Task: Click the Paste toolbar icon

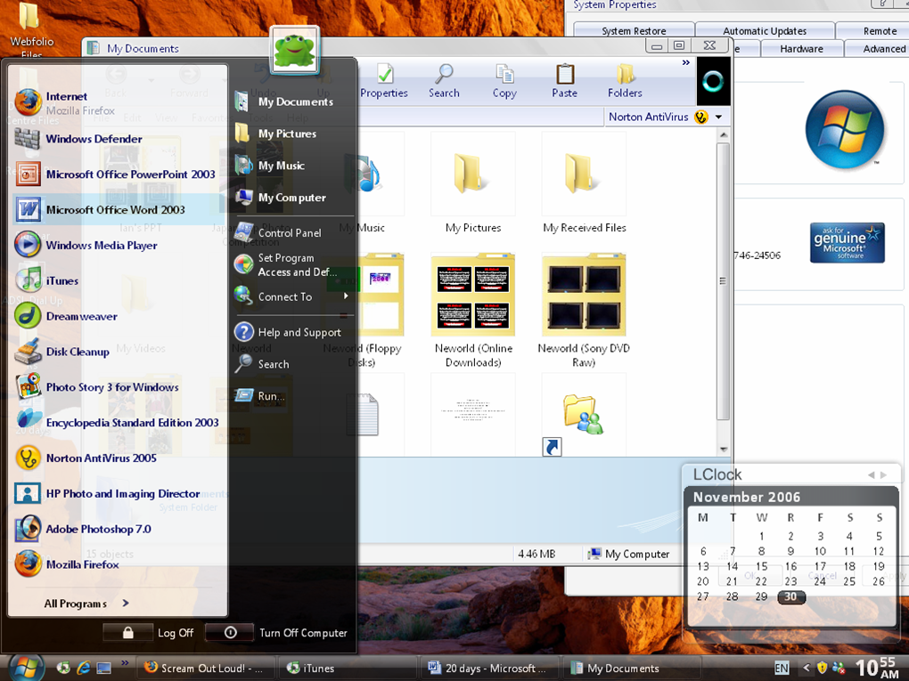Action: 565,81
